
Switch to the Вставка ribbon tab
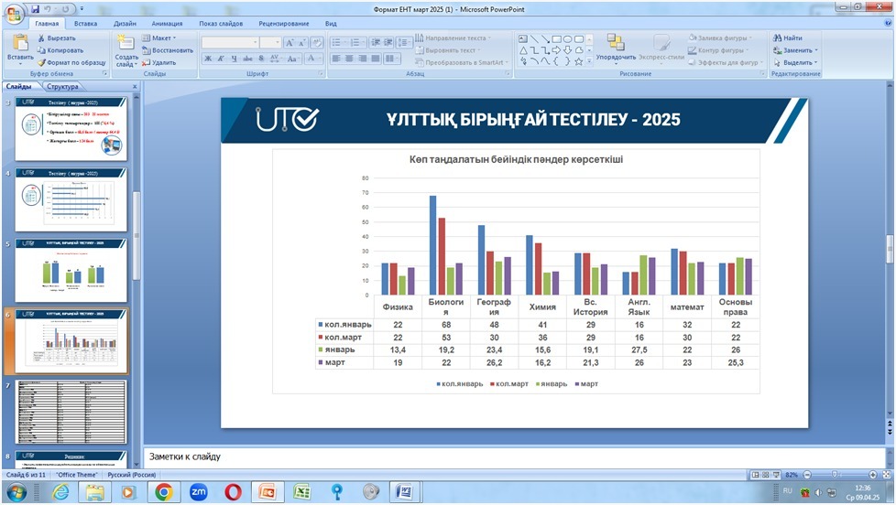tap(86, 23)
